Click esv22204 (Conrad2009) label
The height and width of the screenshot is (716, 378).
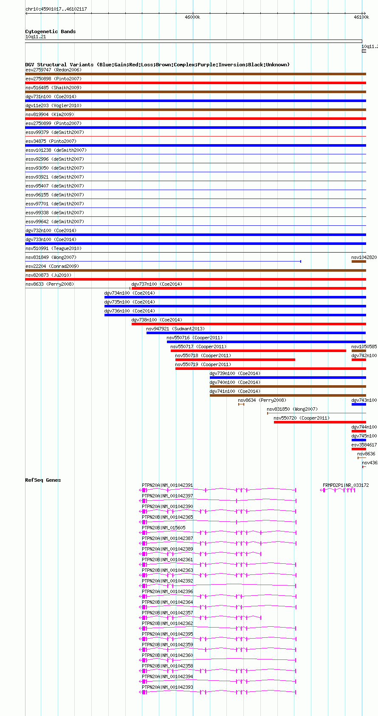click(52, 266)
